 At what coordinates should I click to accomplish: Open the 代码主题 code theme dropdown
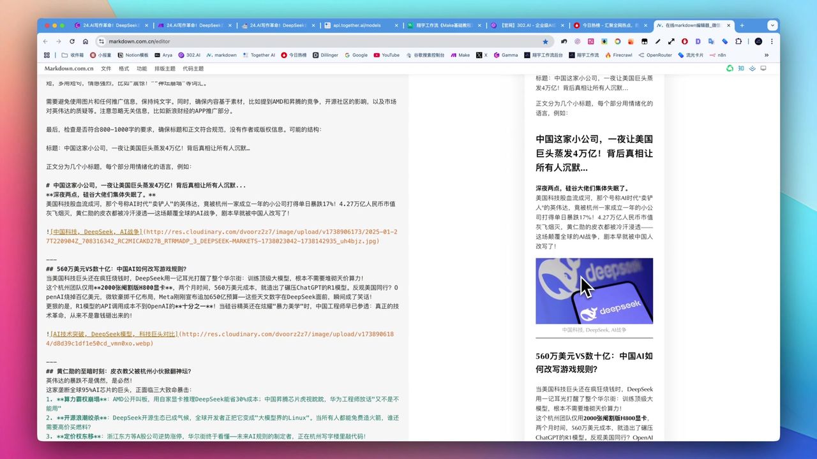tap(194, 68)
